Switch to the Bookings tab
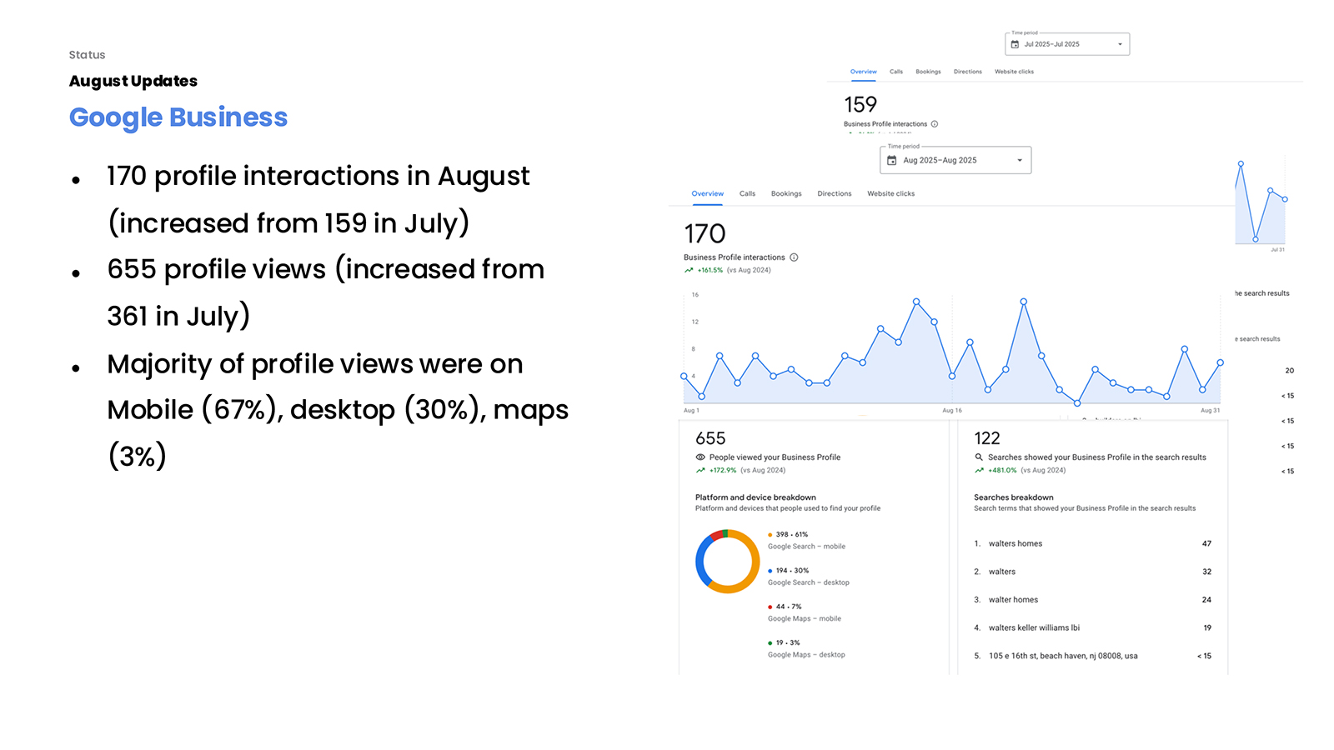Viewport: 1334px width, 750px height. pos(786,193)
